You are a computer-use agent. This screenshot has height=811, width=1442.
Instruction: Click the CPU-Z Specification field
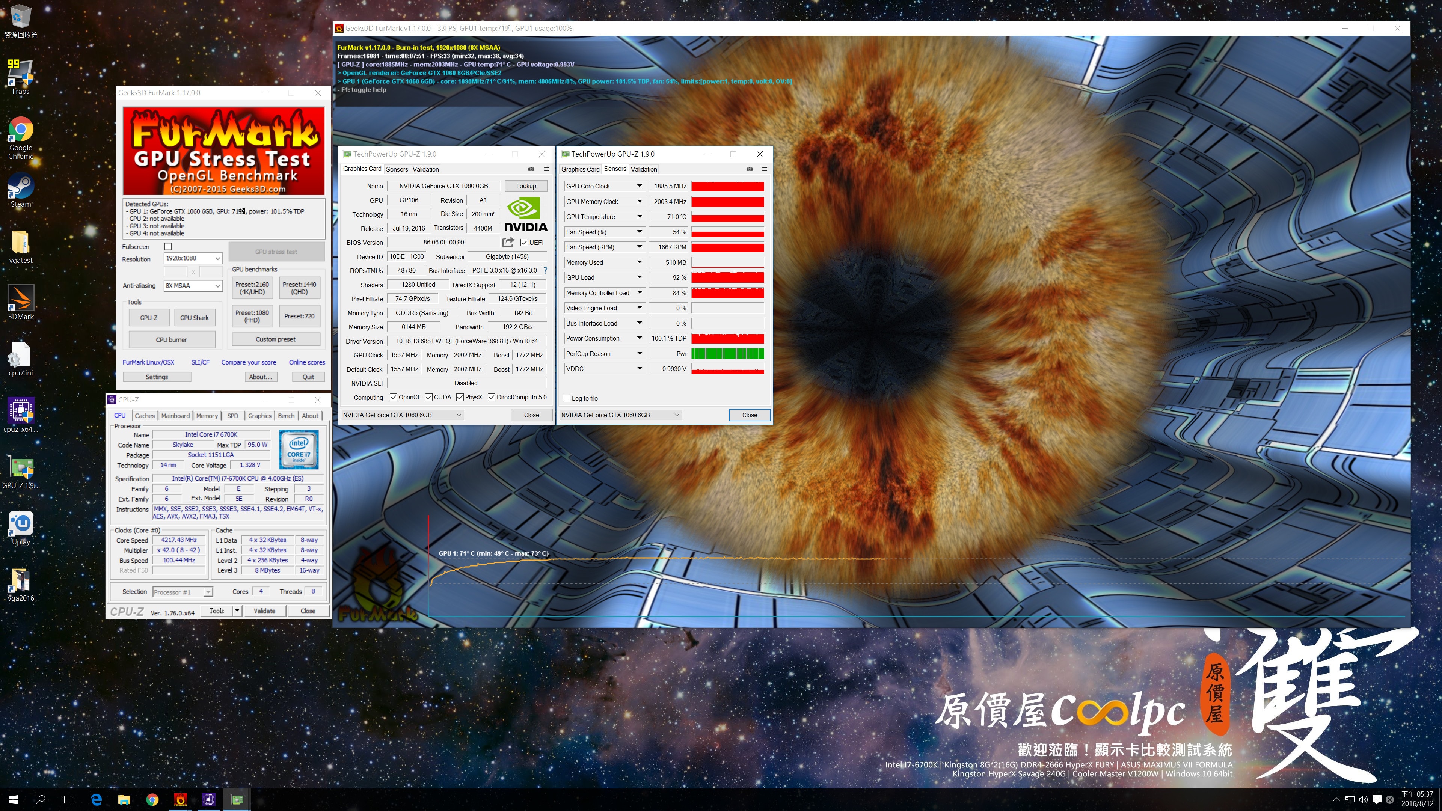[238, 479]
